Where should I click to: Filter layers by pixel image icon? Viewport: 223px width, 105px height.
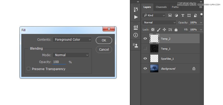(x=170, y=15)
